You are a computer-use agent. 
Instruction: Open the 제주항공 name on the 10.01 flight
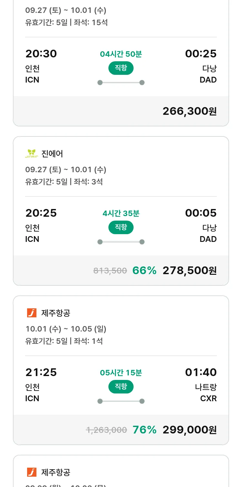click(x=55, y=313)
